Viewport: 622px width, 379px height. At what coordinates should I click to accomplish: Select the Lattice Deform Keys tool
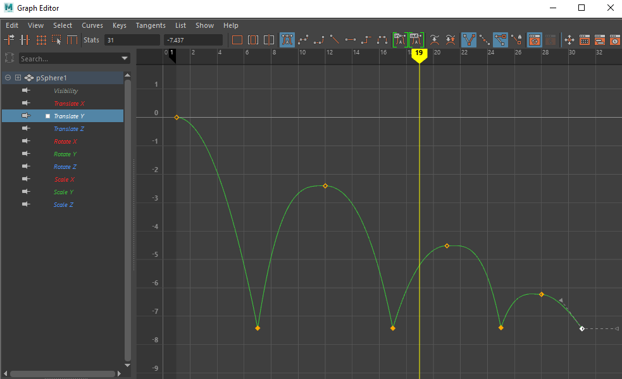point(41,40)
